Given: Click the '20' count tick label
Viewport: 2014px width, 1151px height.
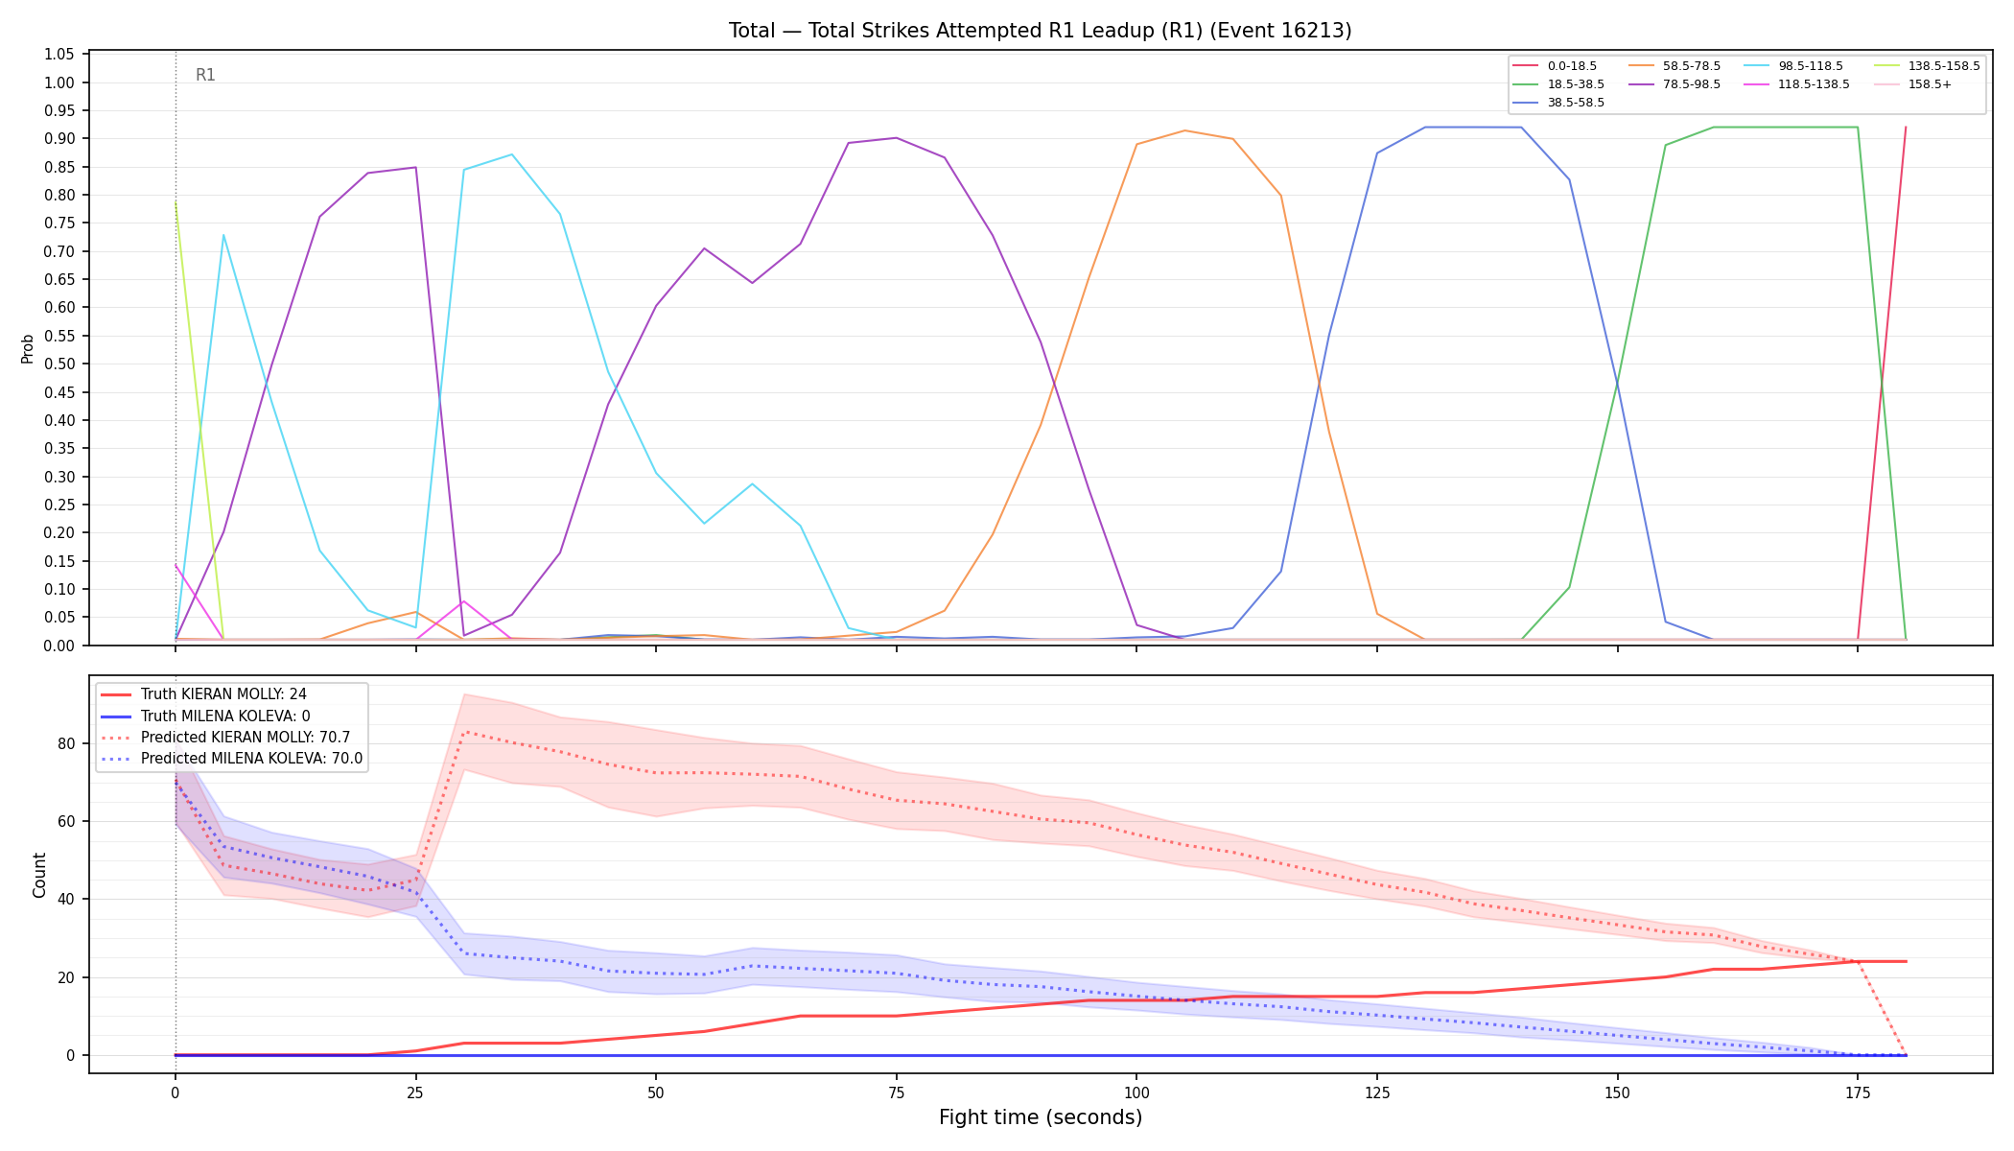Looking at the screenshot, I should coord(67,978).
